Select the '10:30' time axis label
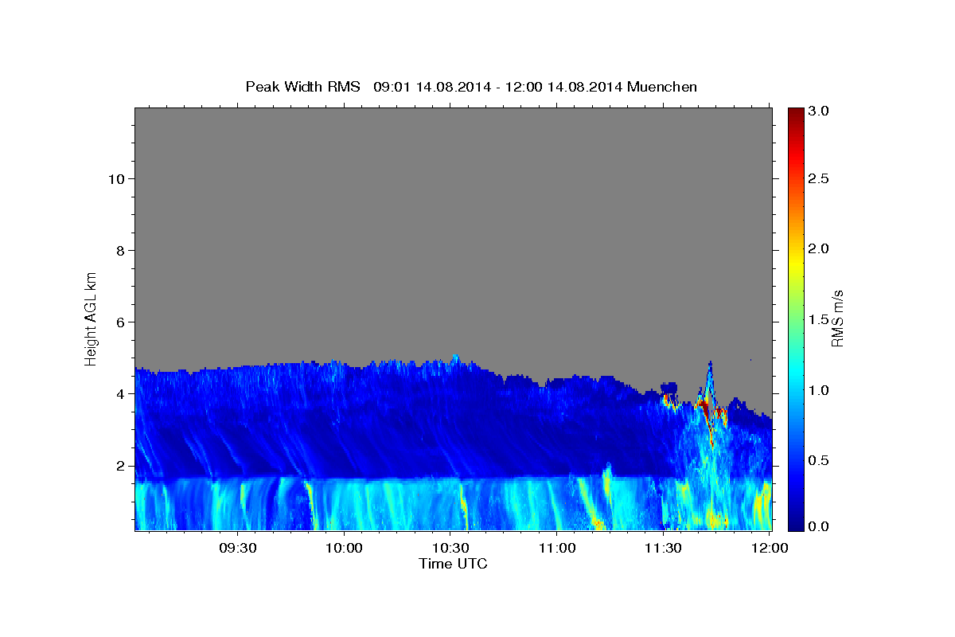The height and width of the screenshot is (637, 955). (x=450, y=548)
